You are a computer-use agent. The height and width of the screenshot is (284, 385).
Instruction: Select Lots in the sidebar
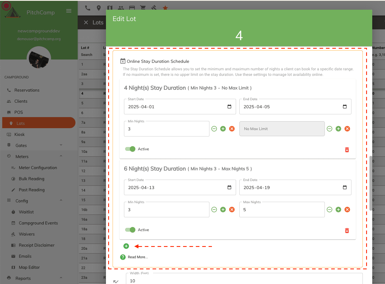pyautogui.click(x=39, y=123)
